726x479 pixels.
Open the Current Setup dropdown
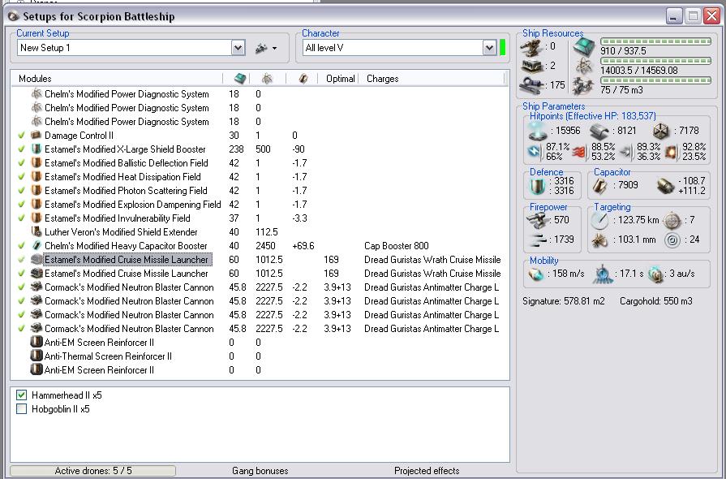pos(238,48)
